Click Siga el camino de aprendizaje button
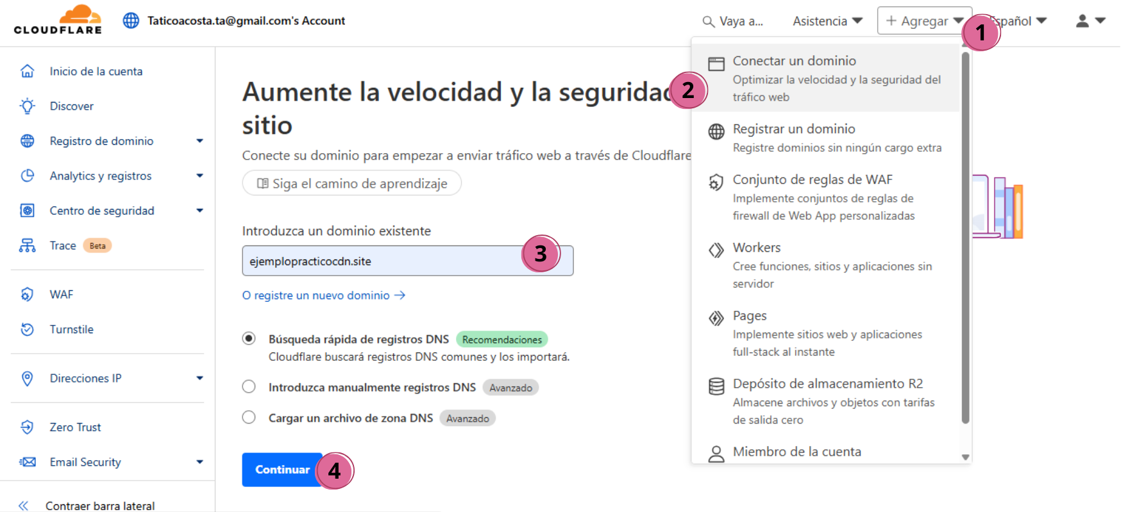This screenshot has width=1121, height=512. 351,183
